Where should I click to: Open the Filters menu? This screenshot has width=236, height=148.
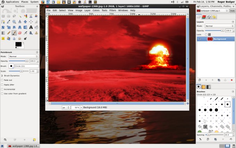pyautogui.click(x=113, y=10)
